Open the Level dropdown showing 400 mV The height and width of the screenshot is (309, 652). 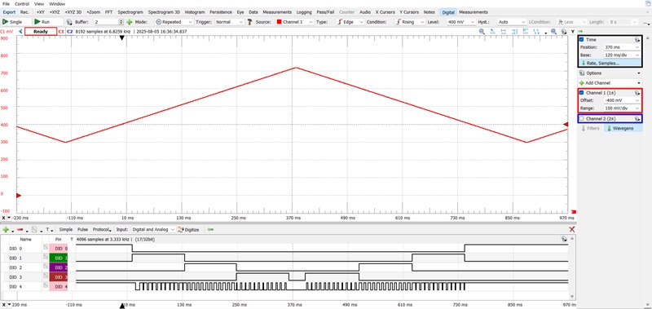[x=461, y=22]
